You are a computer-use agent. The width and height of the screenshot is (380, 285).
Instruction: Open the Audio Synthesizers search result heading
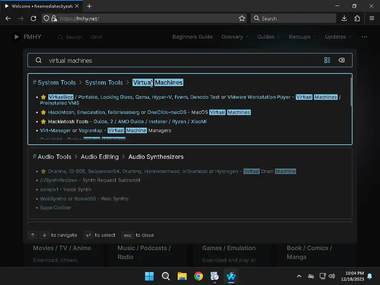[x=156, y=157]
